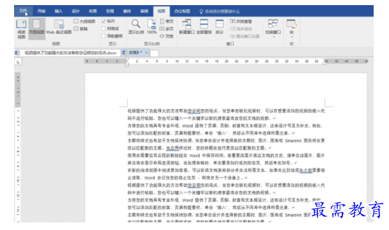
Task: Open the 插入 (Insert) tab
Action: click(59, 11)
